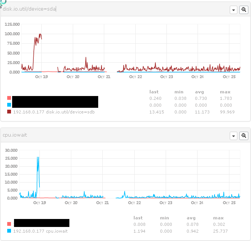This screenshot has width=251, height=241.
Task: Open dropdown menu on disk.io.util panel
Action: (x=234, y=10)
